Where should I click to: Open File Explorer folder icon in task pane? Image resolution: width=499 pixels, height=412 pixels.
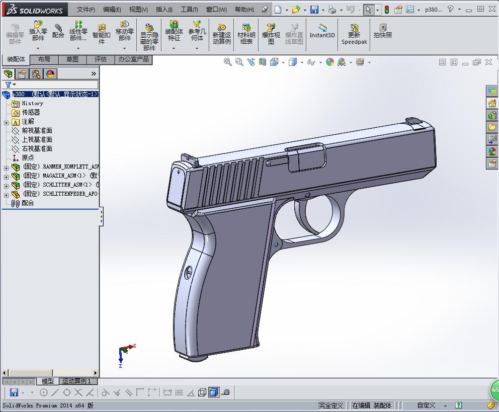point(492,127)
